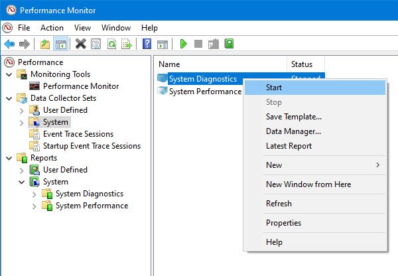Toggle the Show/Hide Console Tree icon
This screenshot has height=276, width=398.
[60, 44]
